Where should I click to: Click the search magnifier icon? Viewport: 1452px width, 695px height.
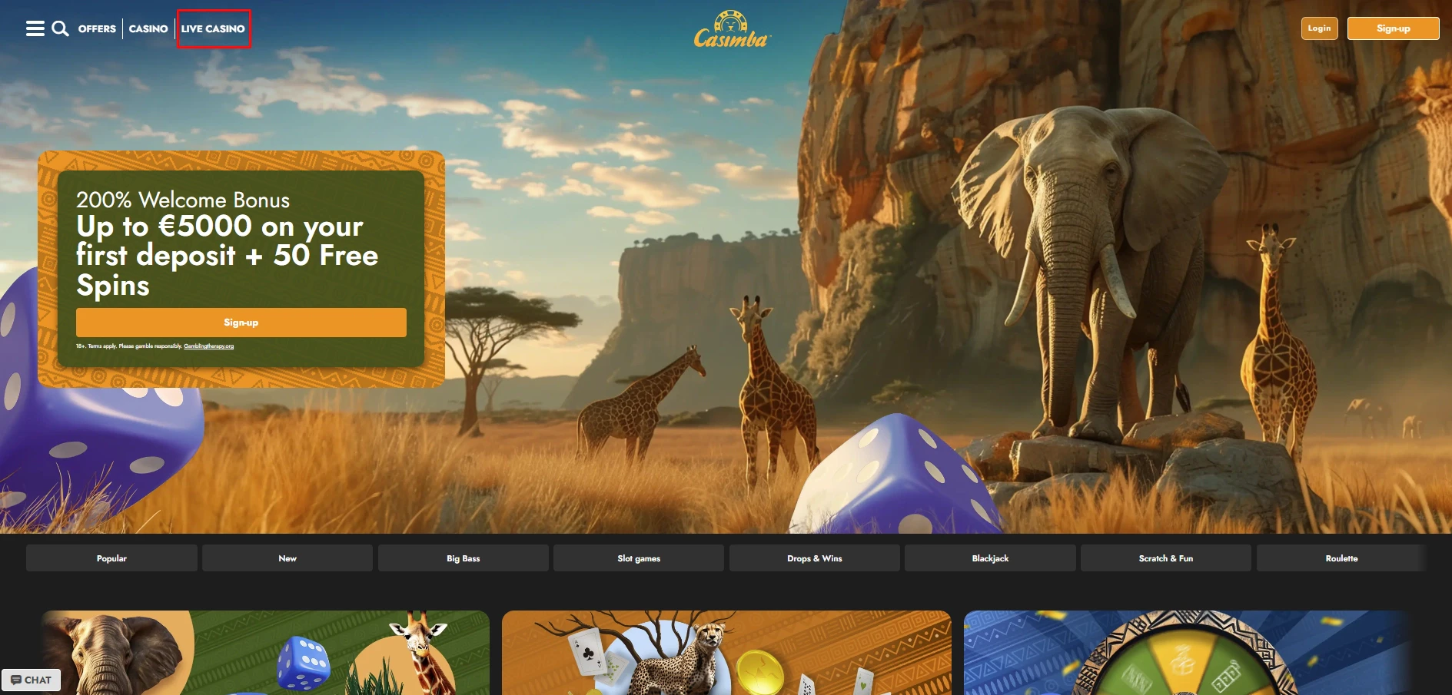coord(60,29)
